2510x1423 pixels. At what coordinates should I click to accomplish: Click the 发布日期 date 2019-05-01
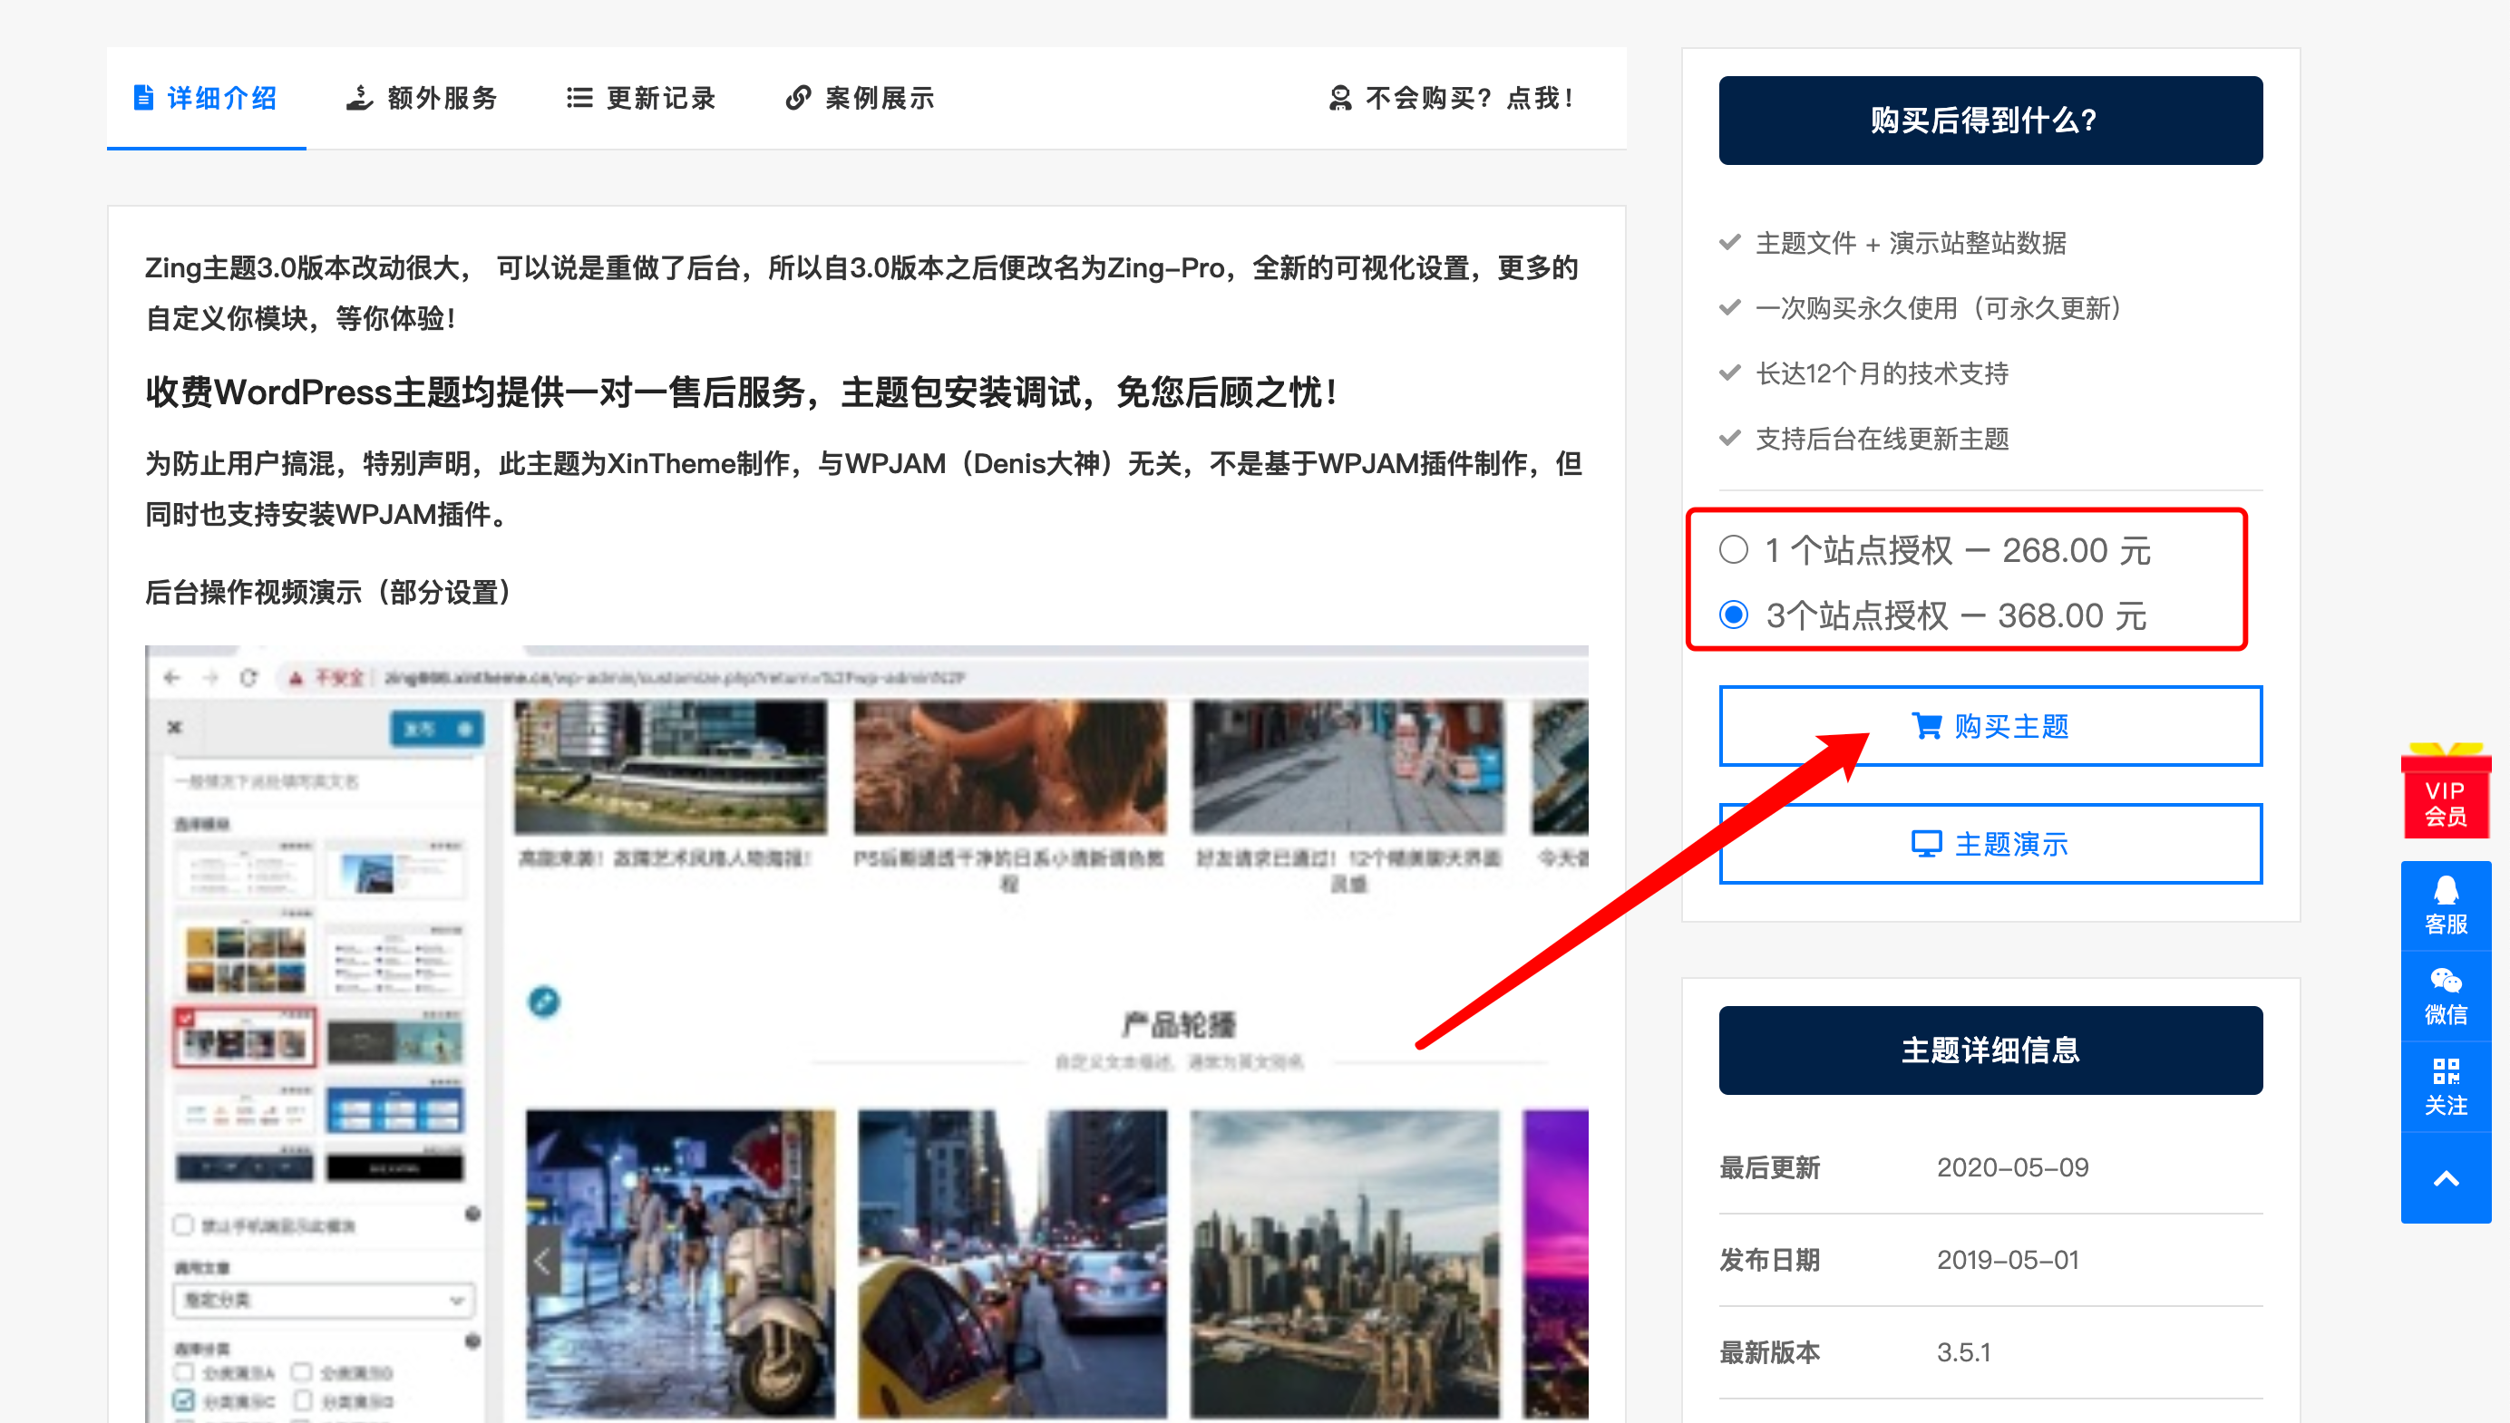point(2008,1260)
